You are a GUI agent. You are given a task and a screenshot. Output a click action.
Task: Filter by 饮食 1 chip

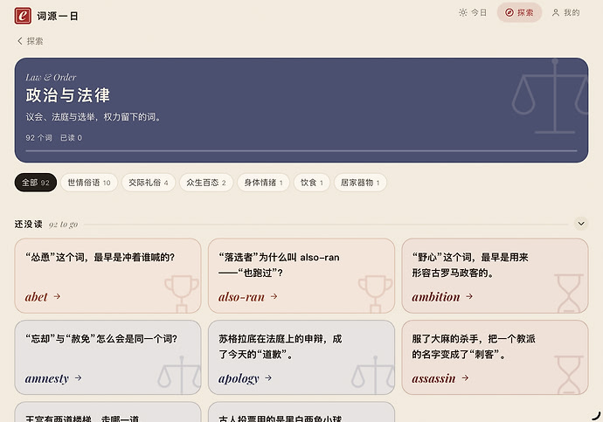pyautogui.click(x=312, y=183)
